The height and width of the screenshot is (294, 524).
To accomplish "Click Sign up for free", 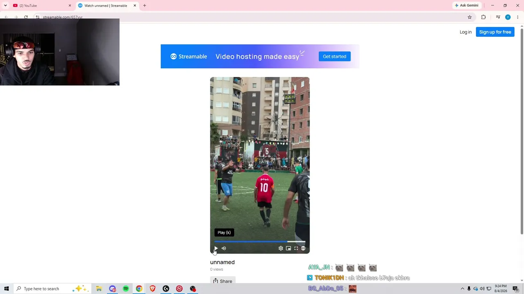I will click(495, 32).
